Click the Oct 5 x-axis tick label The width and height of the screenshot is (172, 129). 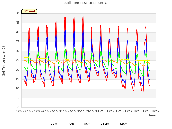tap(138, 111)
